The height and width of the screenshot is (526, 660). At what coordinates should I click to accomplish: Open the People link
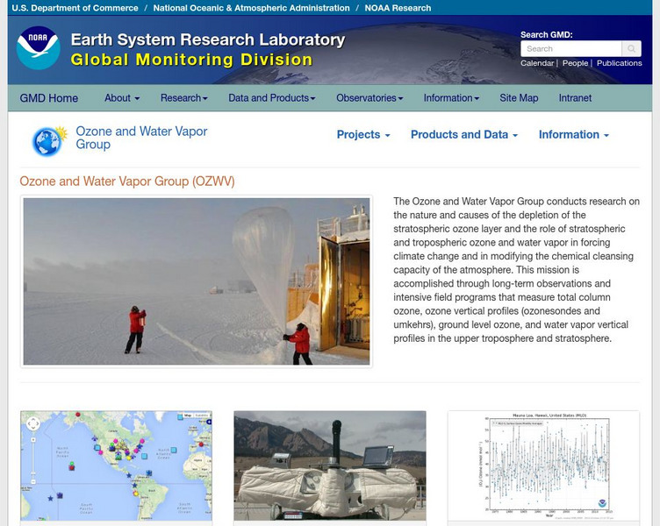[575, 63]
